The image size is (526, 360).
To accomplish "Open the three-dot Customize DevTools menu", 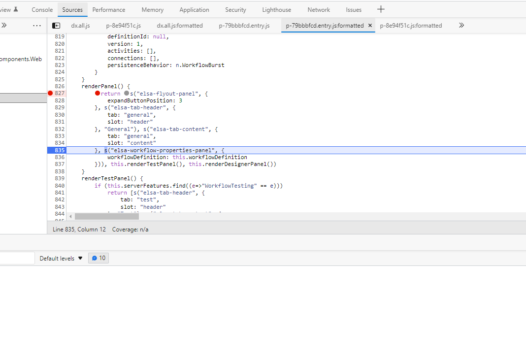I will (37, 25).
